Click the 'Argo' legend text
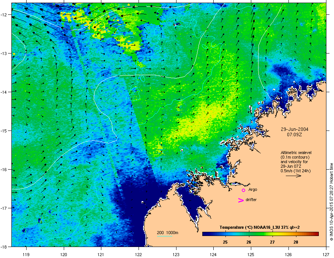This screenshot has width=334, height=258. tap(253, 189)
